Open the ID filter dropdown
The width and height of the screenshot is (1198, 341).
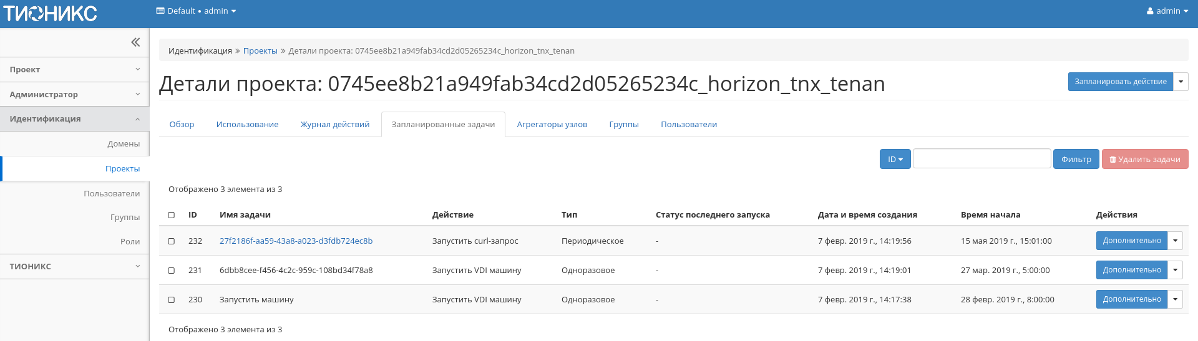[895, 160]
